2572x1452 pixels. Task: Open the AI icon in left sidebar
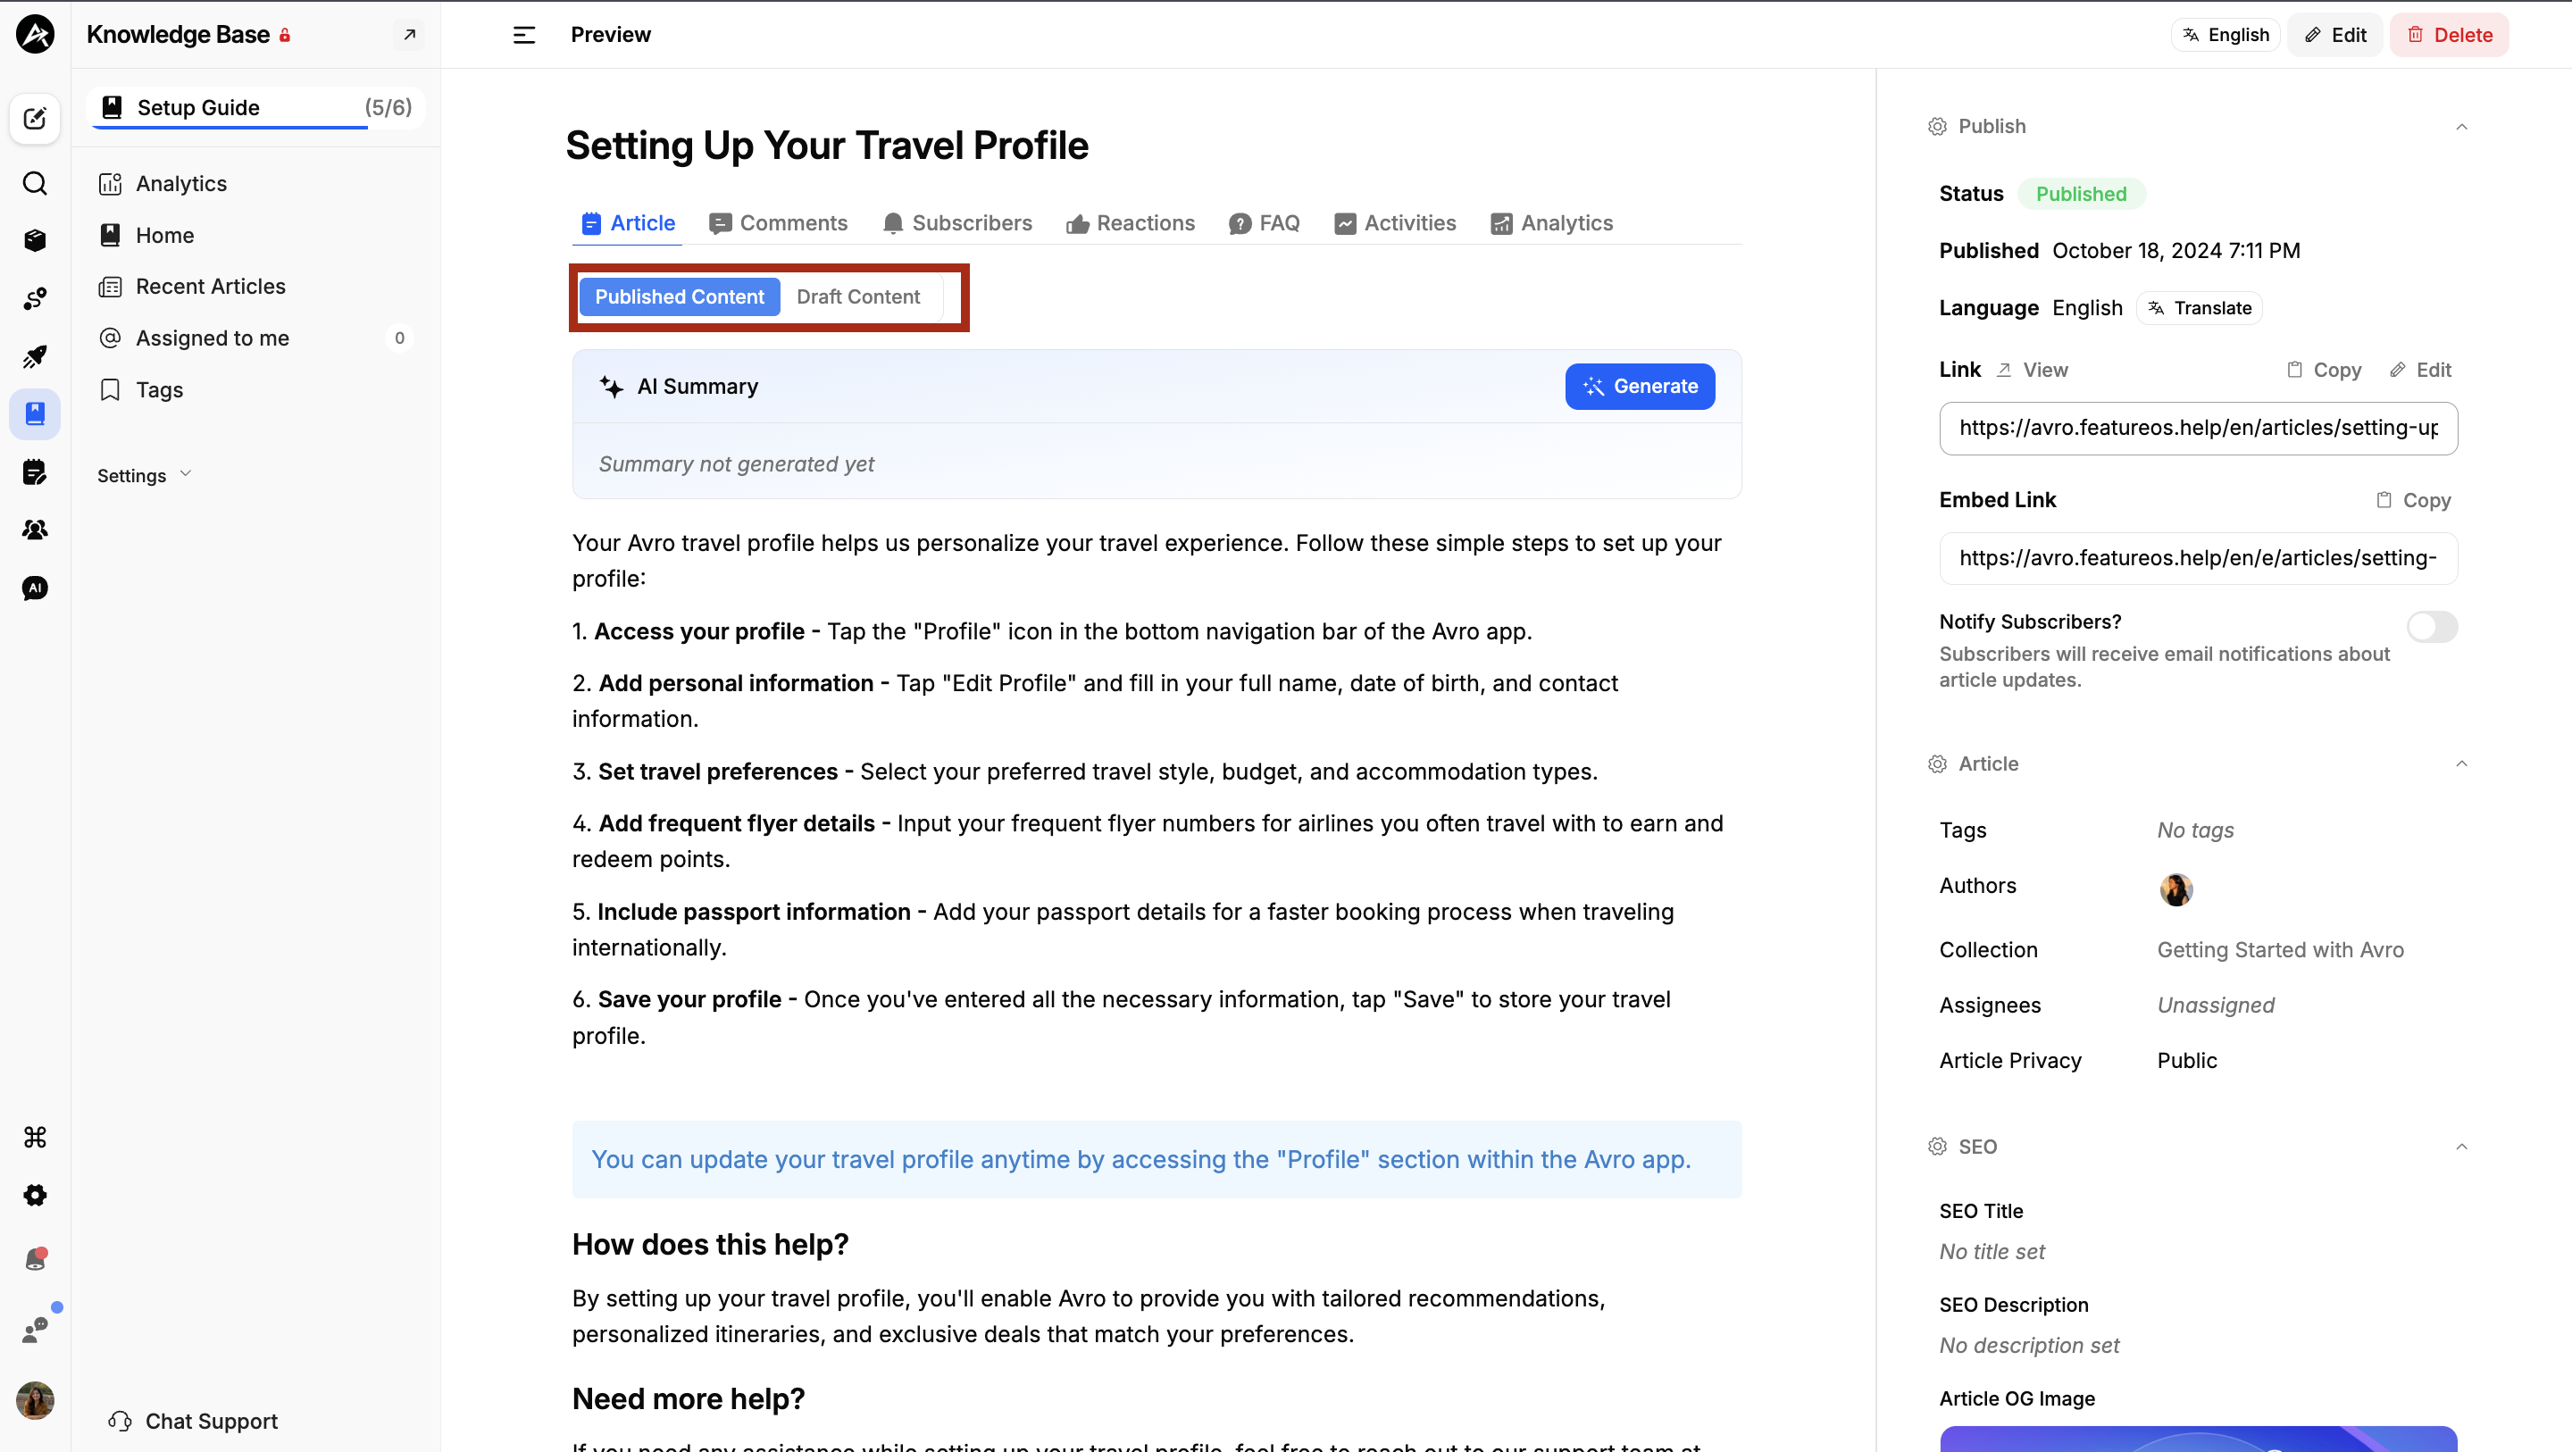tap(35, 588)
